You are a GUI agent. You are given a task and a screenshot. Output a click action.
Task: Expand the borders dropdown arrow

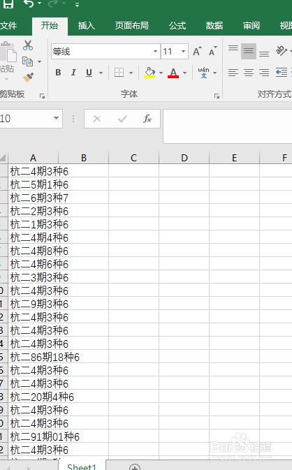131,73
